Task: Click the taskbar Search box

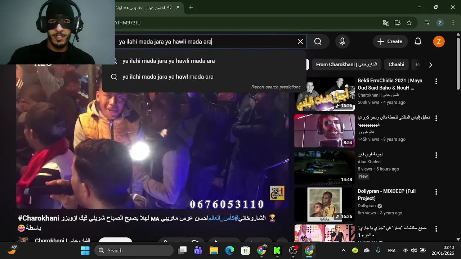Action: [134, 251]
